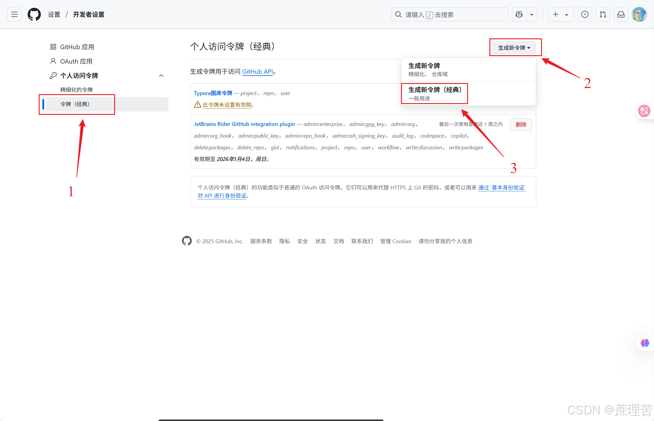Expand the Copilot dropdown arrow
Image resolution: width=654 pixels, height=421 pixels.
(532, 14)
